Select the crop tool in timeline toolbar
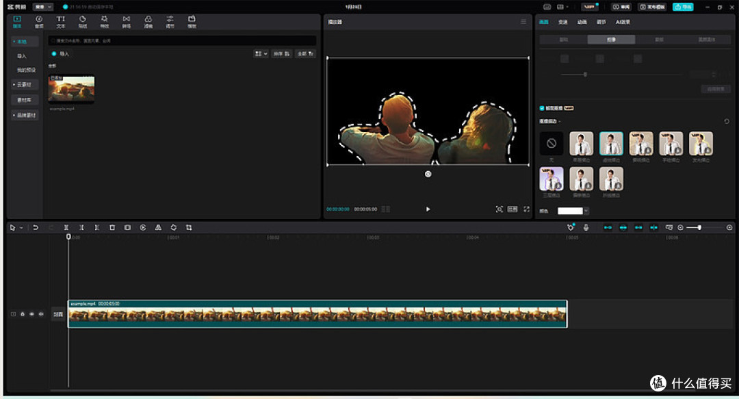The image size is (739, 399). (x=189, y=227)
